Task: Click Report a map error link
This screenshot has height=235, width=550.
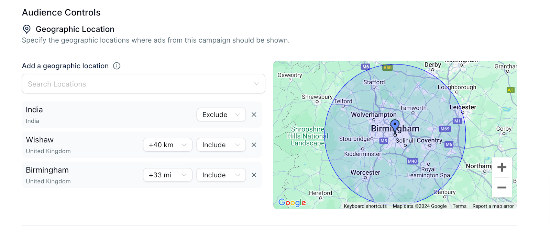Action: (x=493, y=206)
